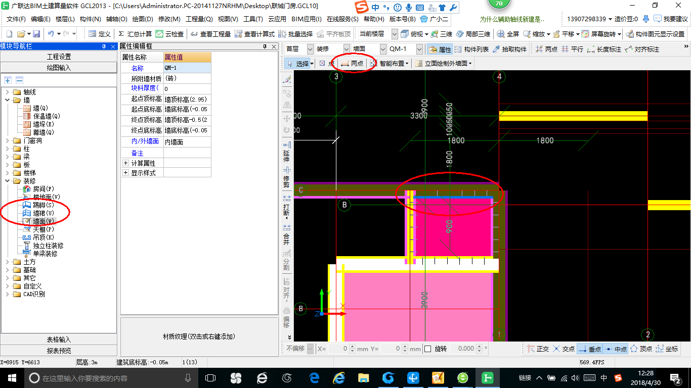This screenshot has height=388, width=691.
Task: Toggle 交点 intersection snap
Action: point(564,349)
